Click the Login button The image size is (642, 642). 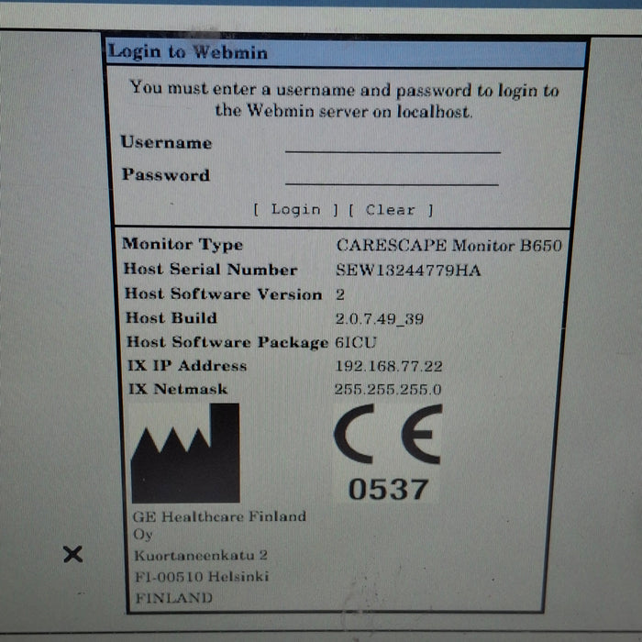click(x=296, y=210)
